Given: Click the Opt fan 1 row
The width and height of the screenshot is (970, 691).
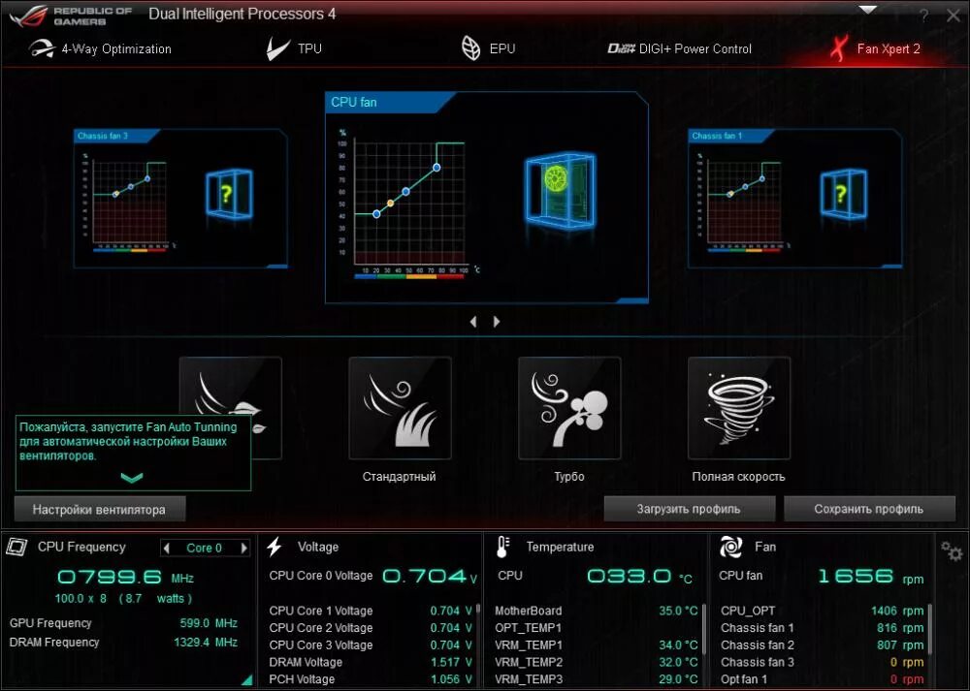Looking at the screenshot, I should (823, 679).
